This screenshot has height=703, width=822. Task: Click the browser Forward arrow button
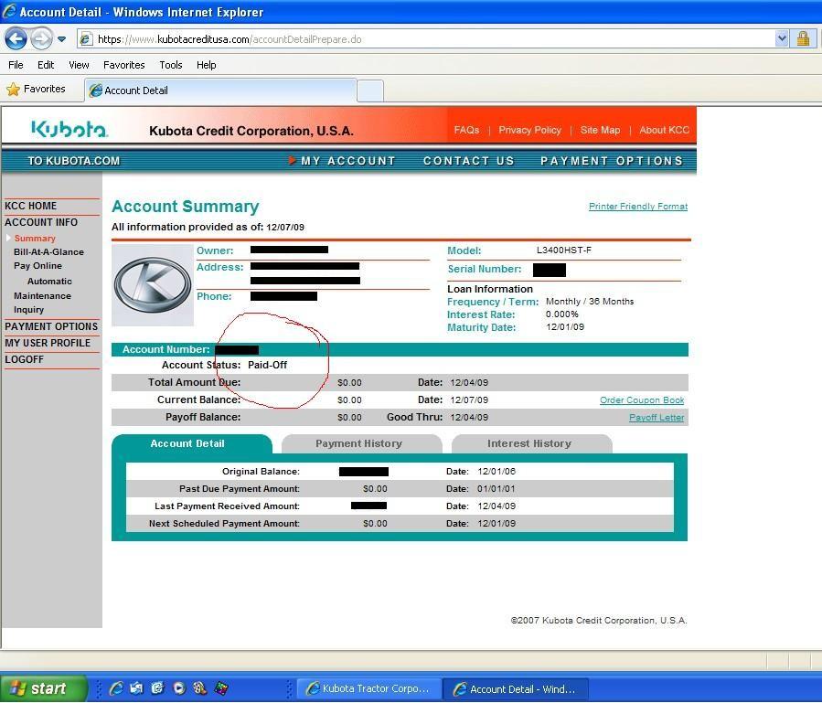pyautogui.click(x=41, y=38)
